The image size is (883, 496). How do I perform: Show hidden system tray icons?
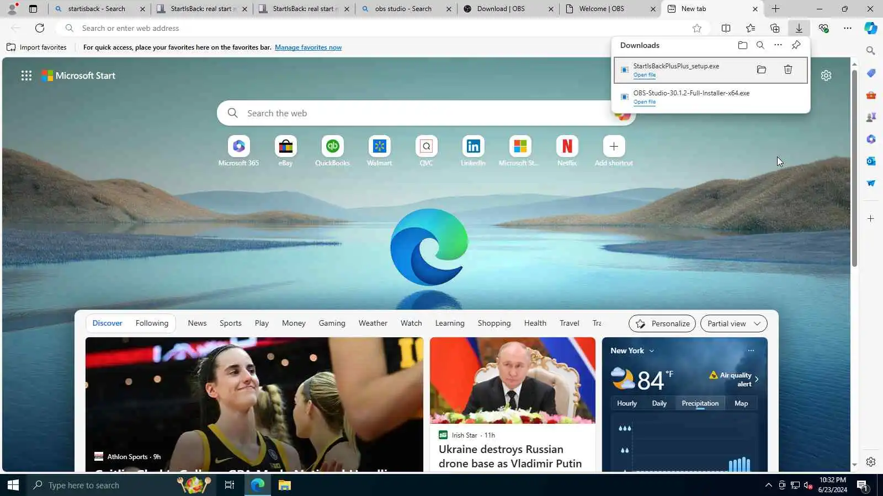768,485
